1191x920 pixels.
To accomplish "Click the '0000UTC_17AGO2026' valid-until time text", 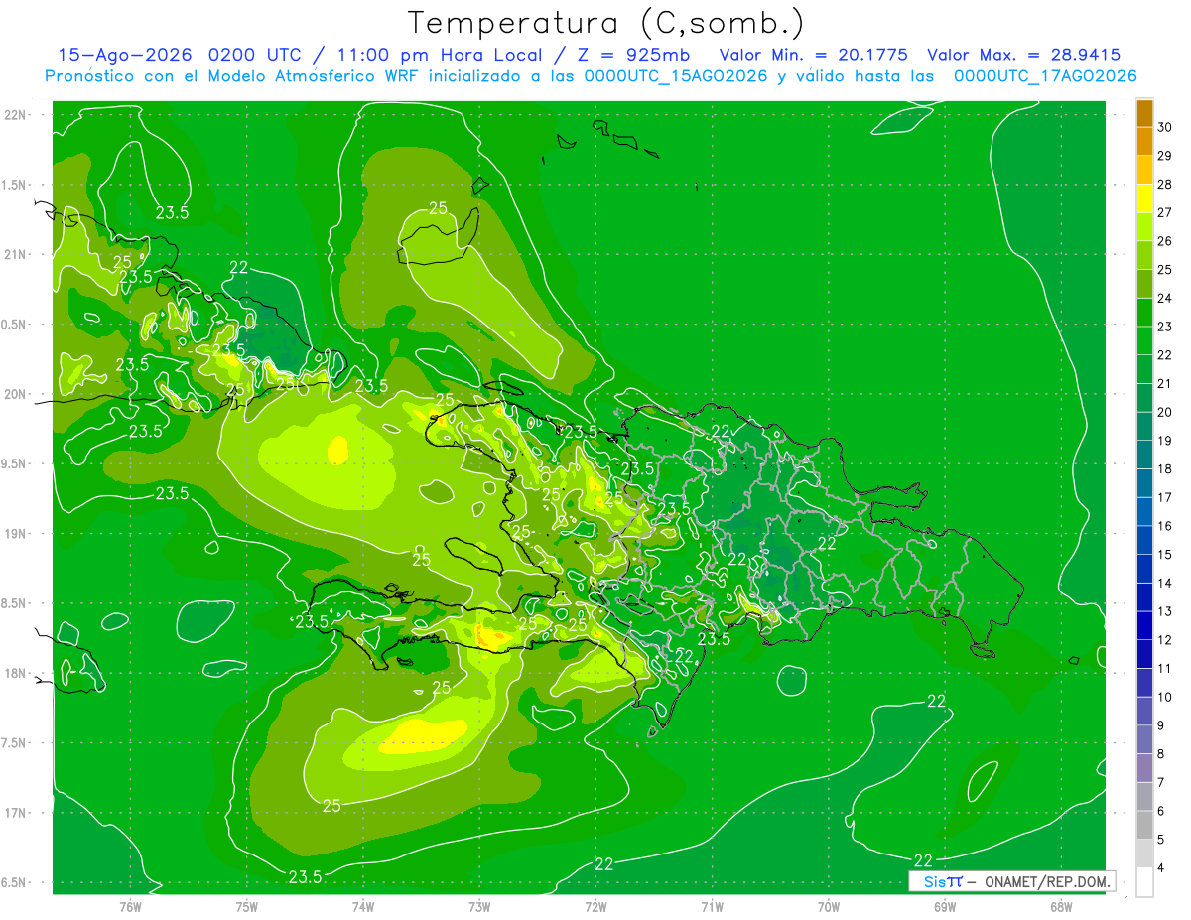I will pos(1044,76).
